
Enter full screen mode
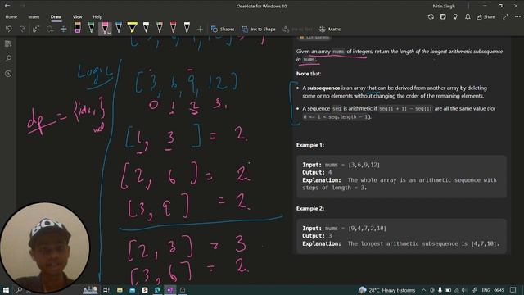tap(506, 16)
